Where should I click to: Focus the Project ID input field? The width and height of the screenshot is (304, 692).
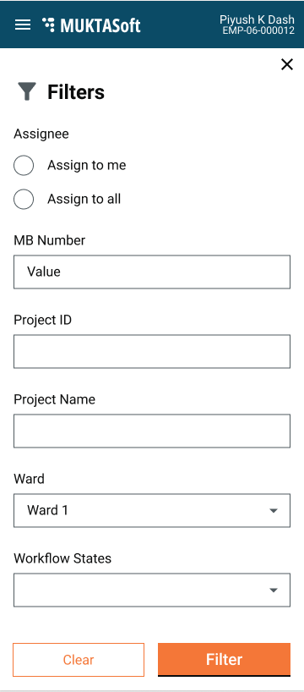(x=152, y=351)
